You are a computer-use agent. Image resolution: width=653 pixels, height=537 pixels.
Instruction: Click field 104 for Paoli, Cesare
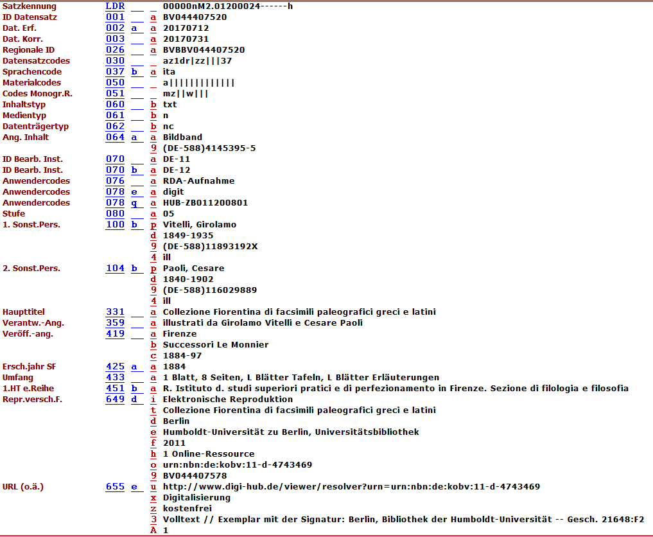(115, 268)
